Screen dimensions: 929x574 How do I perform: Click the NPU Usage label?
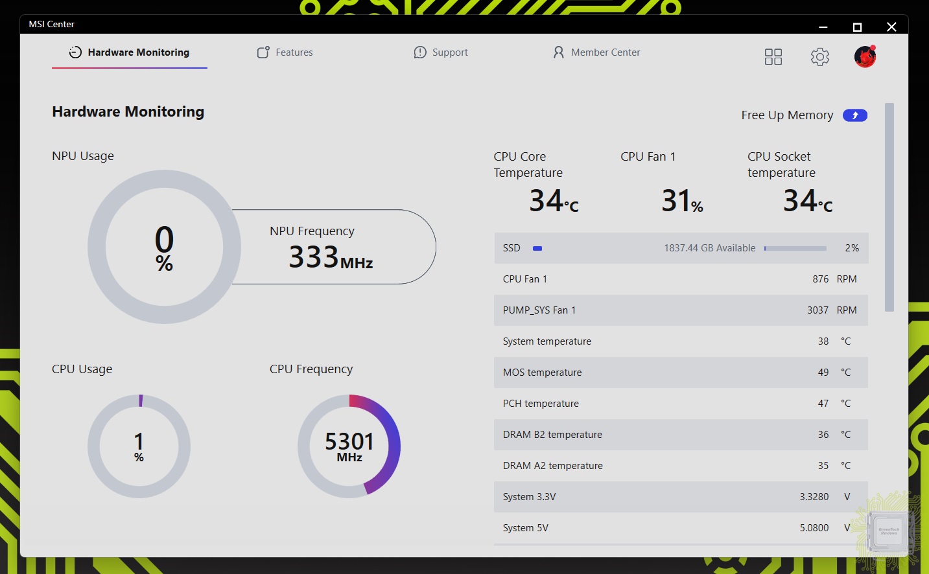pyautogui.click(x=83, y=156)
